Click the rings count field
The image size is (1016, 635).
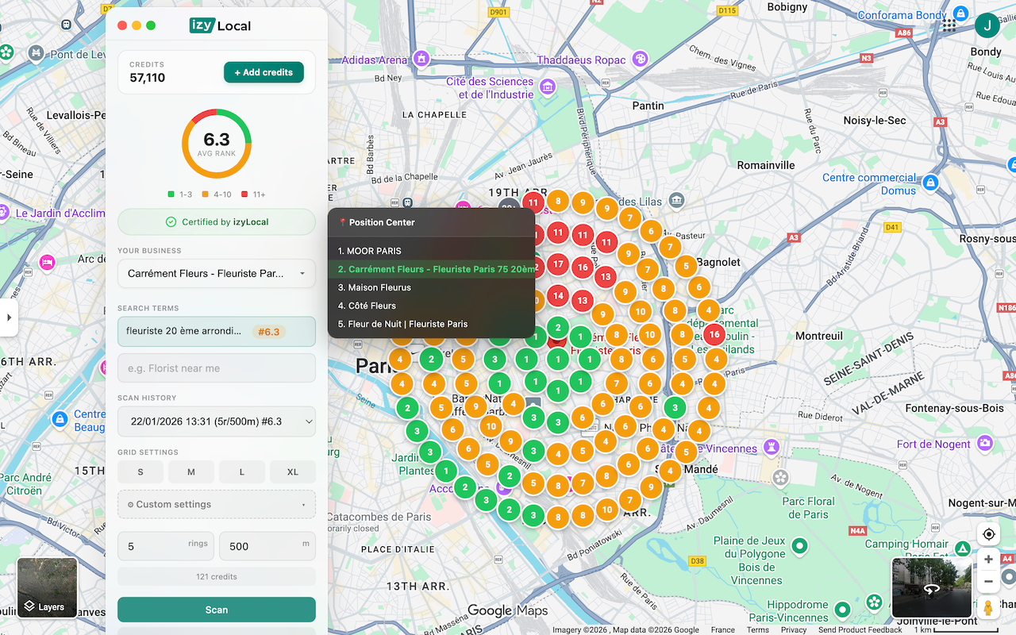166,546
